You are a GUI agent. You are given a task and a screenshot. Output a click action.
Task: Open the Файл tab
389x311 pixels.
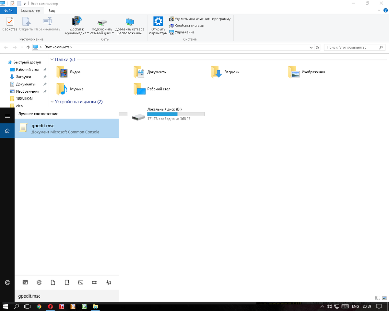pos(8,11)
